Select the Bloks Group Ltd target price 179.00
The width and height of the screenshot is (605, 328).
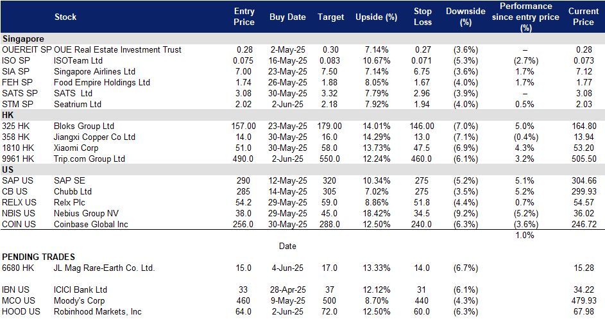pos(330,126)
